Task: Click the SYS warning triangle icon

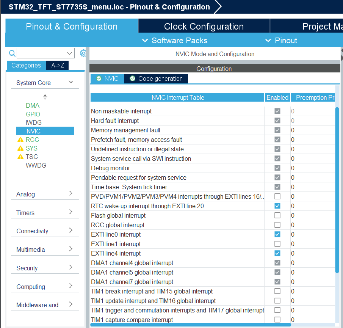Action: [x=20, y=148]
